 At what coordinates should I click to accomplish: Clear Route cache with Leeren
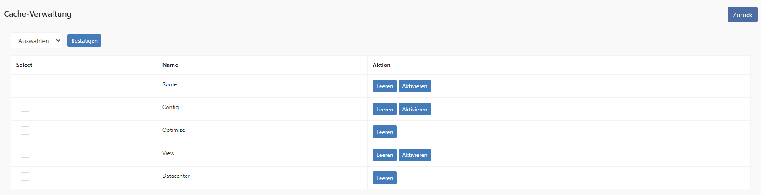pos(385,86)
